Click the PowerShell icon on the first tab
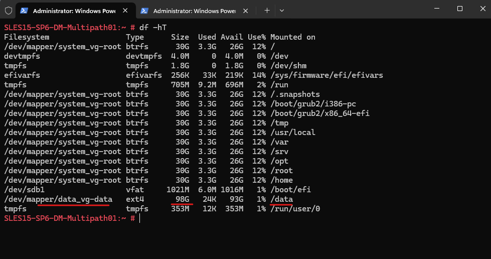Screen dimensions: 491x259 click(24, 11)
